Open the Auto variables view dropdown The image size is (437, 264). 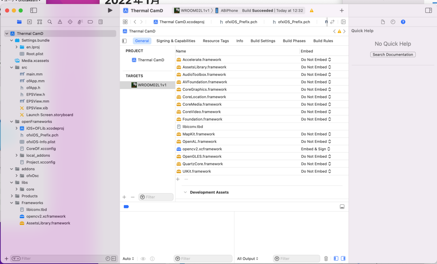129,259
